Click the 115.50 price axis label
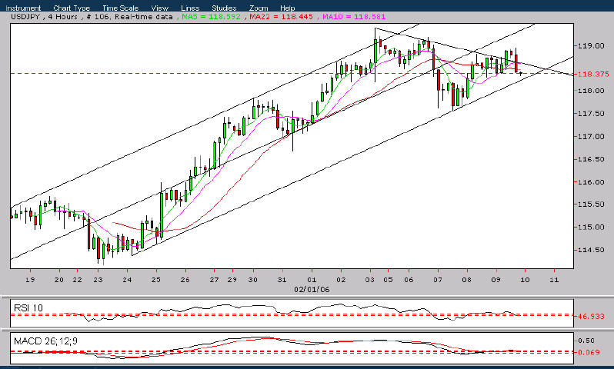 [x=591, y=204]
